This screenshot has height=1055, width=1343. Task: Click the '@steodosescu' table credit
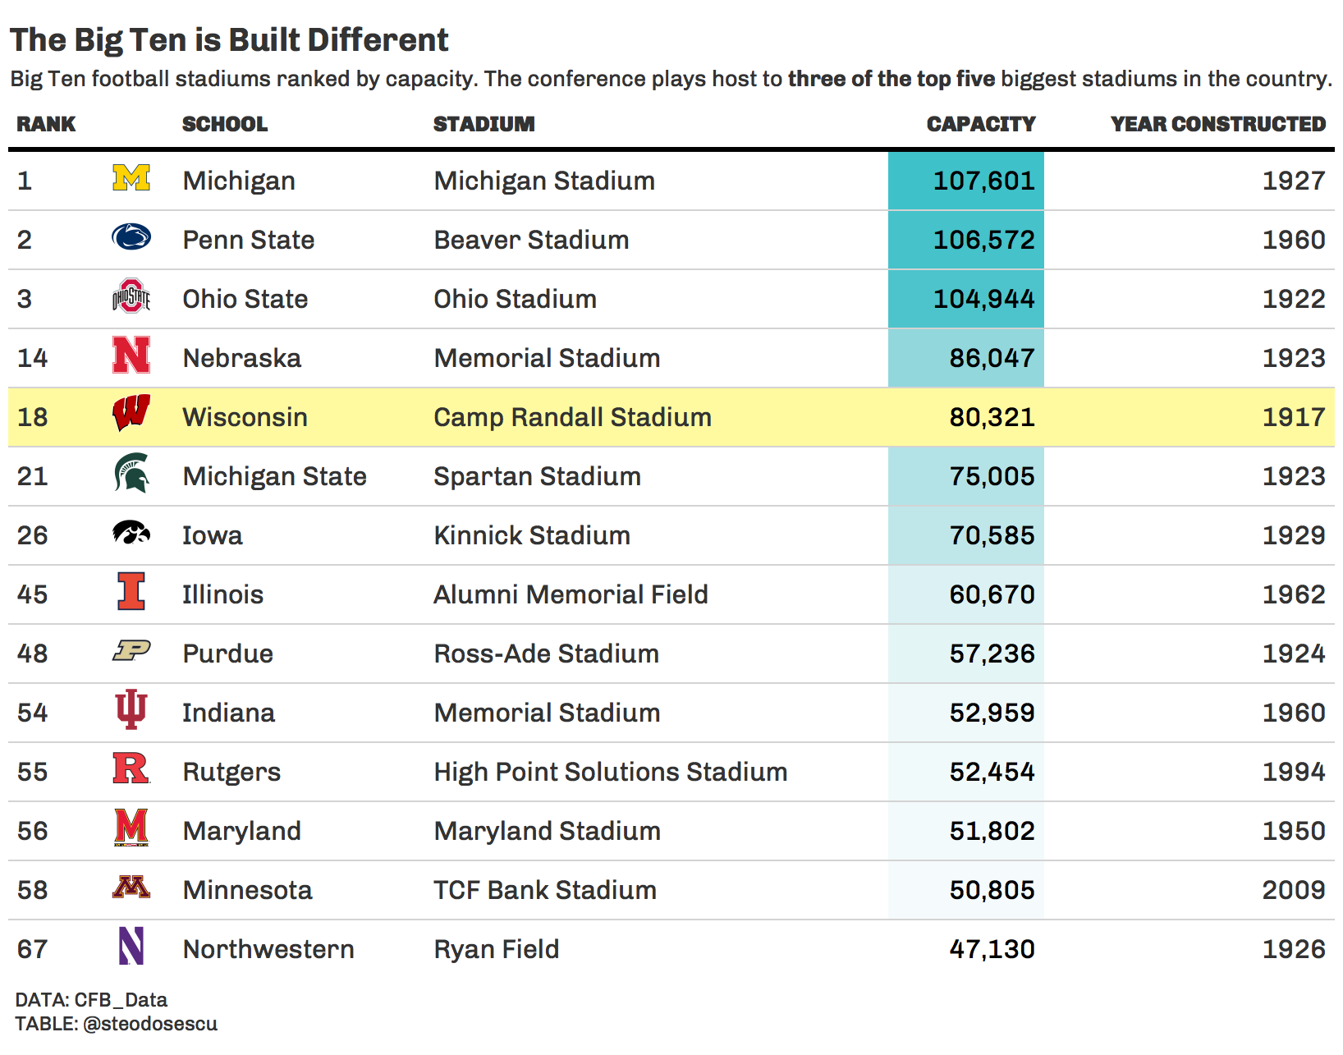150,1024
